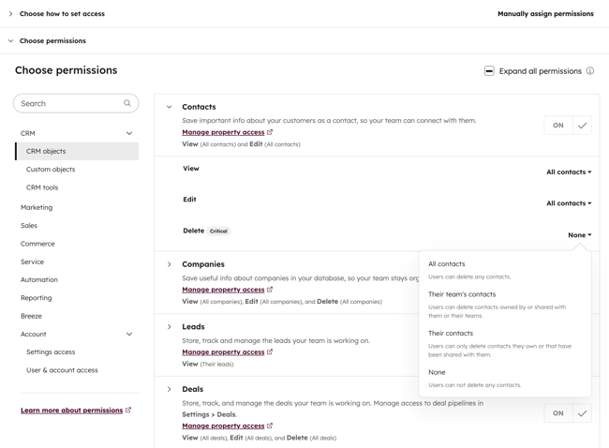Choose All contacts in delete dropdown
Image resolution: width=609 pixels, height=448 pixels.
[447, 264]
